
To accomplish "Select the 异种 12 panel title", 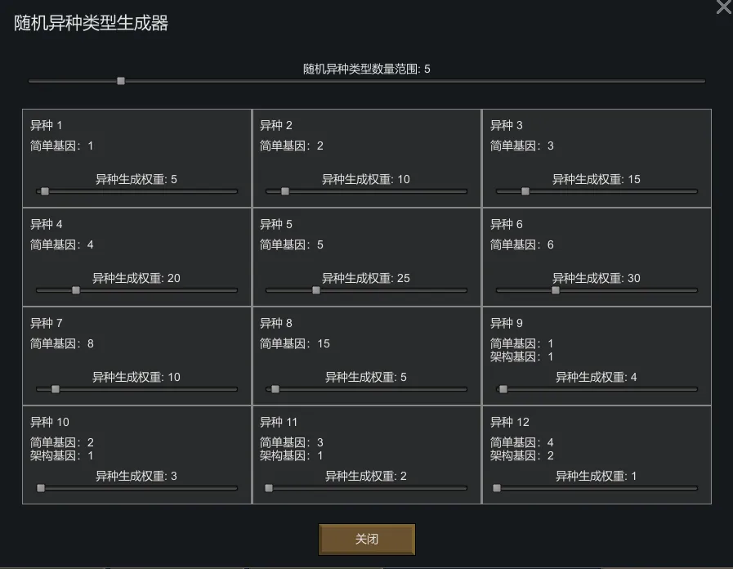I will click(x=510, y=422).
